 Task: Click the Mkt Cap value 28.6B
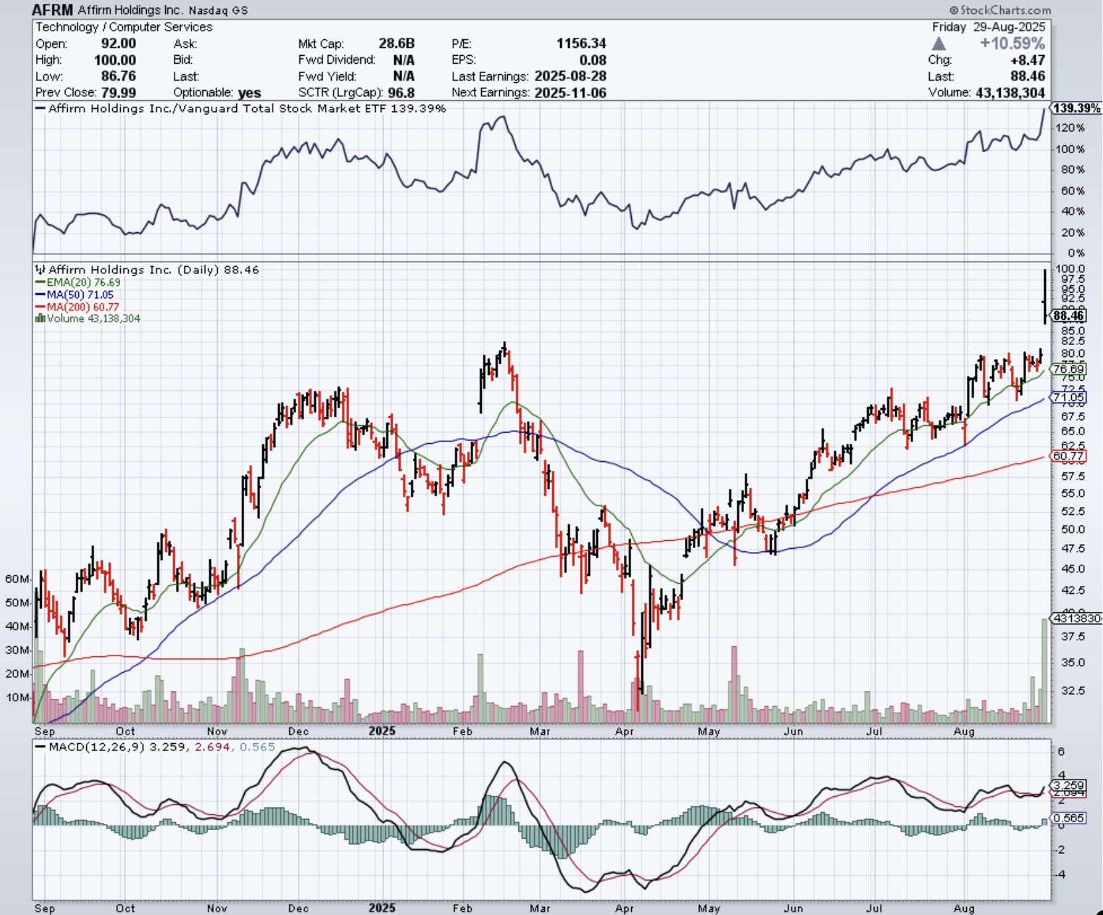(396, 44)
